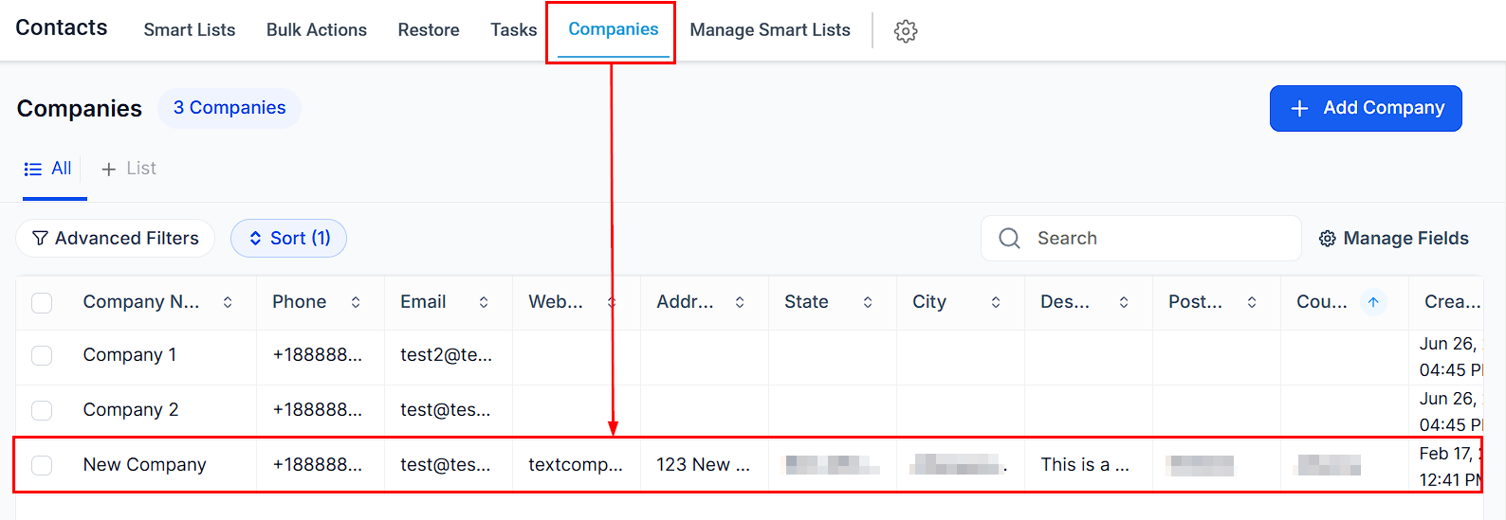Click the City column sort icon
1506x520 pixels.
click(996, 302)
